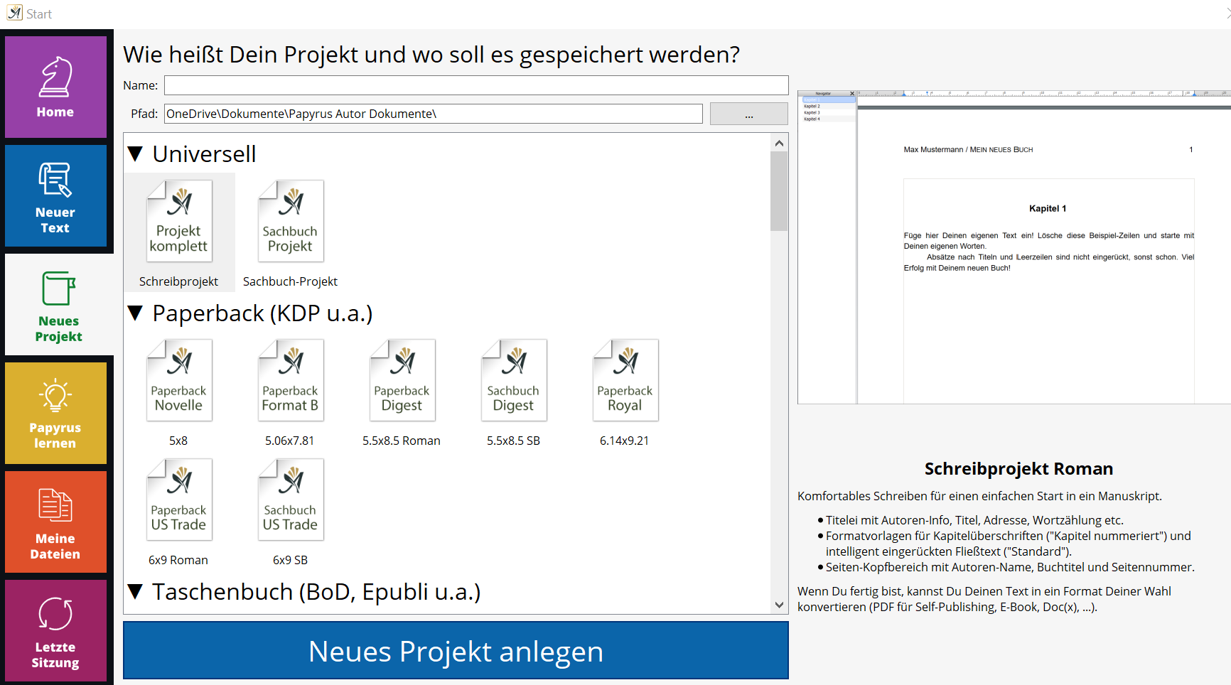This screenshot has width=1231, height=685.
Task: Browse for a path with the ... button
Action: coord(748,113)
